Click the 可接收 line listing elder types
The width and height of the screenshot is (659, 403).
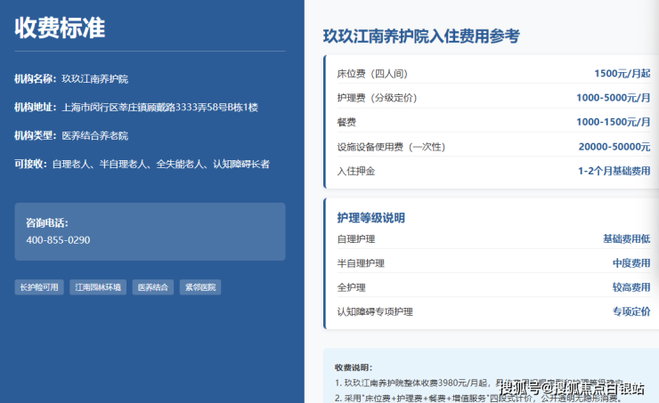142,165
